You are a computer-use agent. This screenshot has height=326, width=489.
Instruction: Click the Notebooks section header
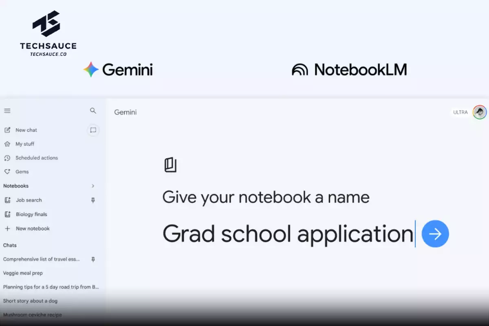(16, 186)
